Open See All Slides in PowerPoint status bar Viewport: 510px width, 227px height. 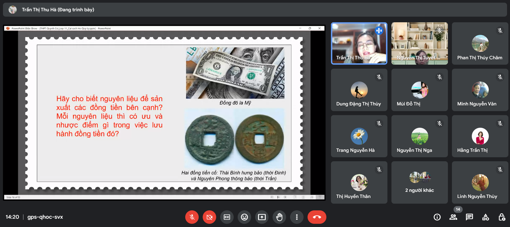(279, 197)
